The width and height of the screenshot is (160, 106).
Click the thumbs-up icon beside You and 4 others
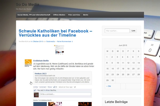point(35,90)
